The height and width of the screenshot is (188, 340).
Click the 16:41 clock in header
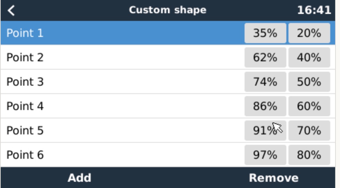coord(314,10)
